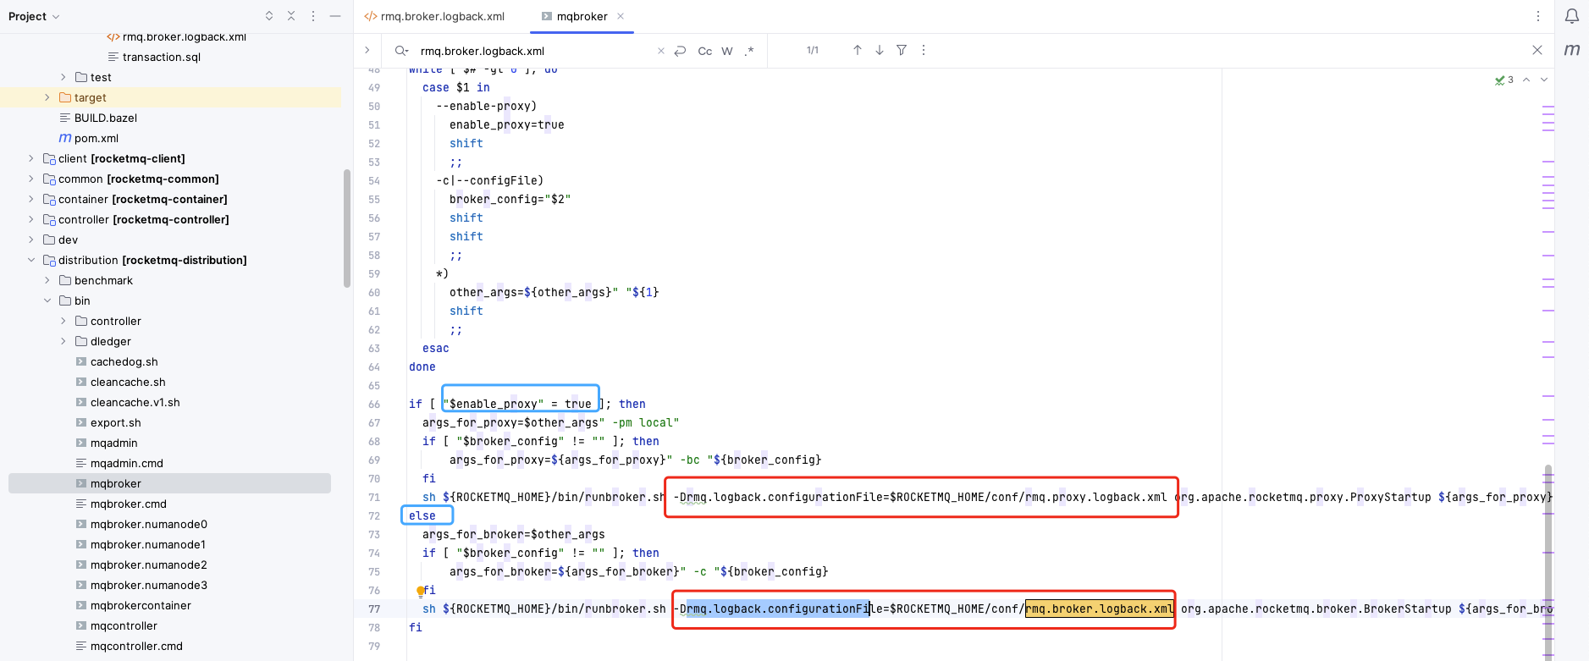Click the search text field

coord(535,51)
